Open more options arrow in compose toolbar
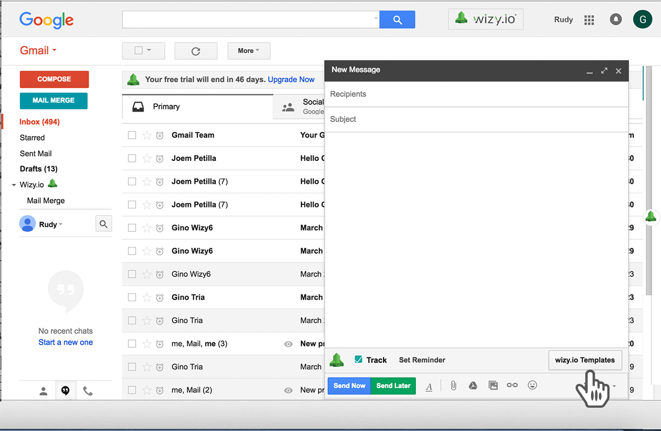The width and height of the screenshot is (661, 431). pyautogui.click(x=614, y=386)
